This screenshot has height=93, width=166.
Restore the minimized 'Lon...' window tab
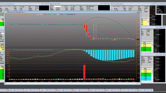click(x=80, y=90)
